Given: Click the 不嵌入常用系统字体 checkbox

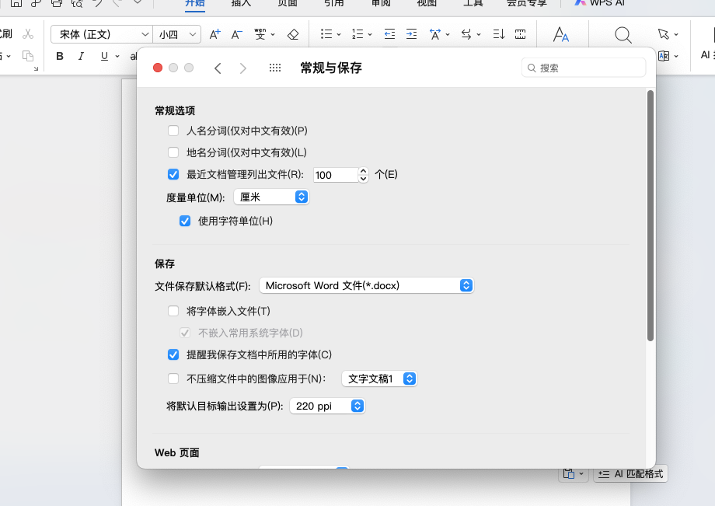Looking at the screenshot, I should click(185, 333).
